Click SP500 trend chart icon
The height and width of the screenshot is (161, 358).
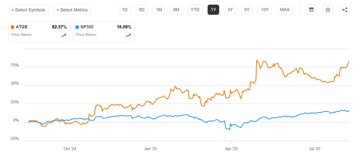coord(128,35)
